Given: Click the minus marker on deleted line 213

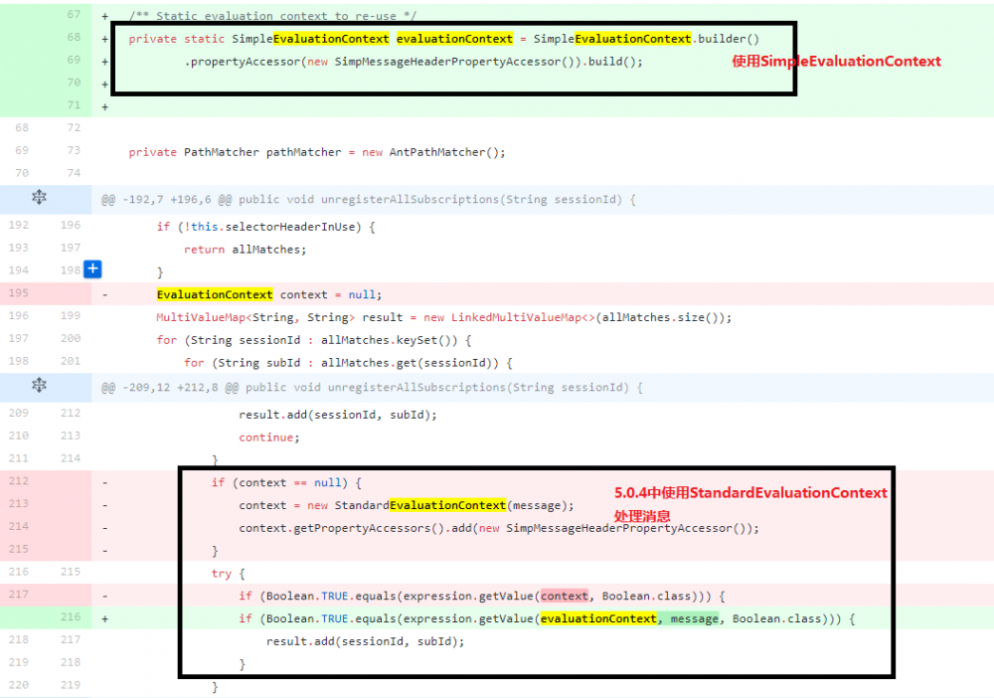Looking at the screenshot, I should click(105, 505).
